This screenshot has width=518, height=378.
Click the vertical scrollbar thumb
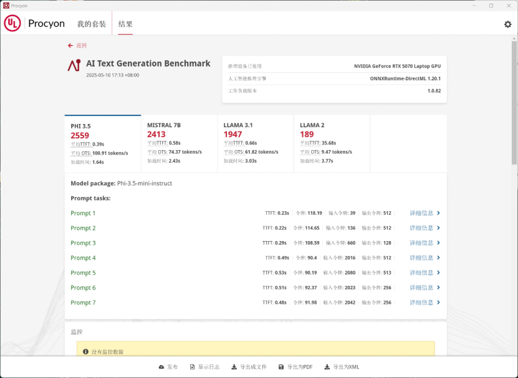coord(514,102)
